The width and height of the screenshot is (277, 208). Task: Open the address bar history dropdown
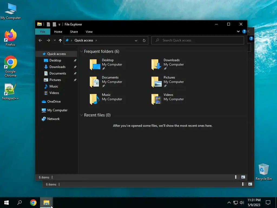coord(136,41)
